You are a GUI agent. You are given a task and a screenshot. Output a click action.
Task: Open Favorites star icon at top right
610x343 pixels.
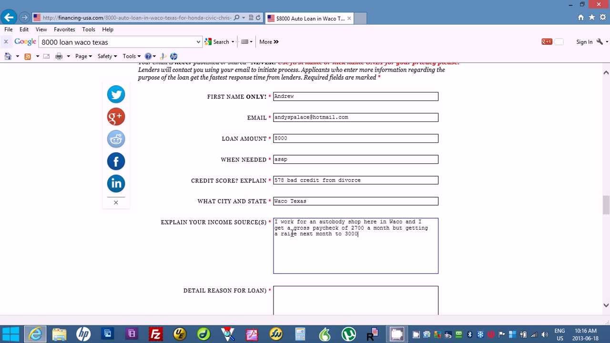[591, 18]
